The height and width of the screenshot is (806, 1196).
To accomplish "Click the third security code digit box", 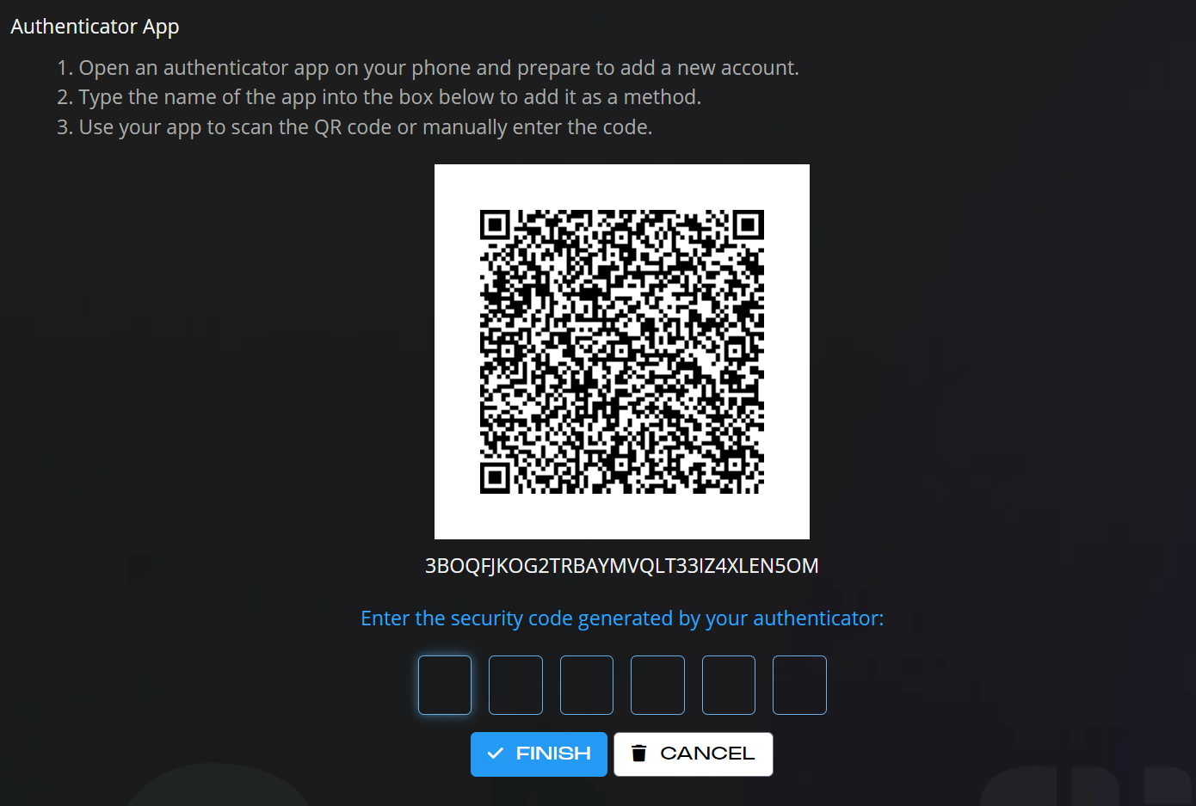I will (587, 685).
